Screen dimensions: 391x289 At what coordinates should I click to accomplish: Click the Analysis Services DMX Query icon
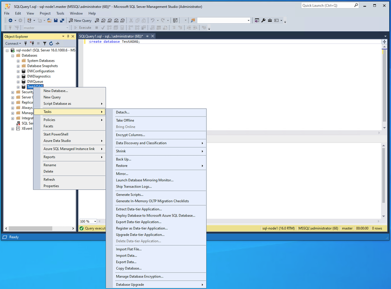(110, 20)
